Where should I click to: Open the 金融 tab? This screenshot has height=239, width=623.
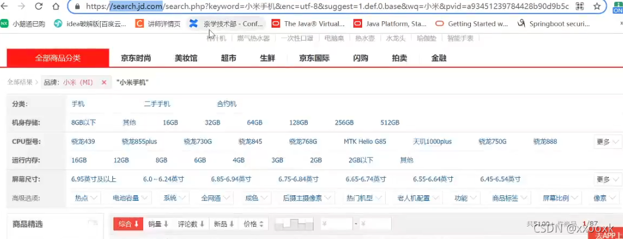coord(438,58)
